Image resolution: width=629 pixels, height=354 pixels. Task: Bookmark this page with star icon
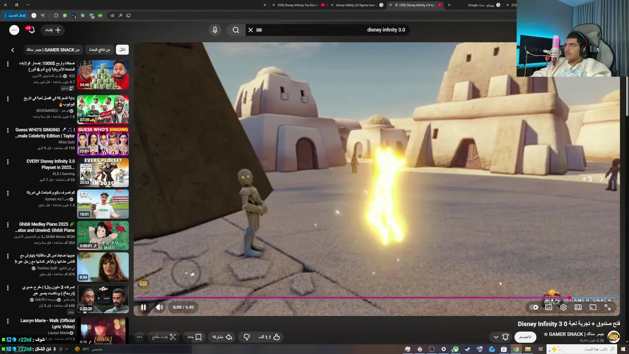click(112, 15)
